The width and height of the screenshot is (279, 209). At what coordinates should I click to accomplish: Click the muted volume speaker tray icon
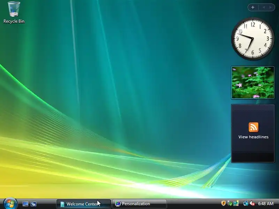252,203
